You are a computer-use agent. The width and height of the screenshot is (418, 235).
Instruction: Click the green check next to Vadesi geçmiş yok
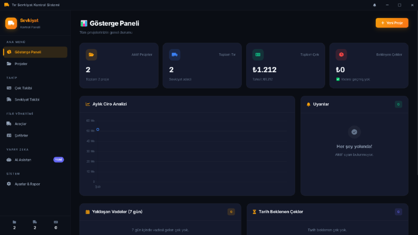(x=338, y=79)
